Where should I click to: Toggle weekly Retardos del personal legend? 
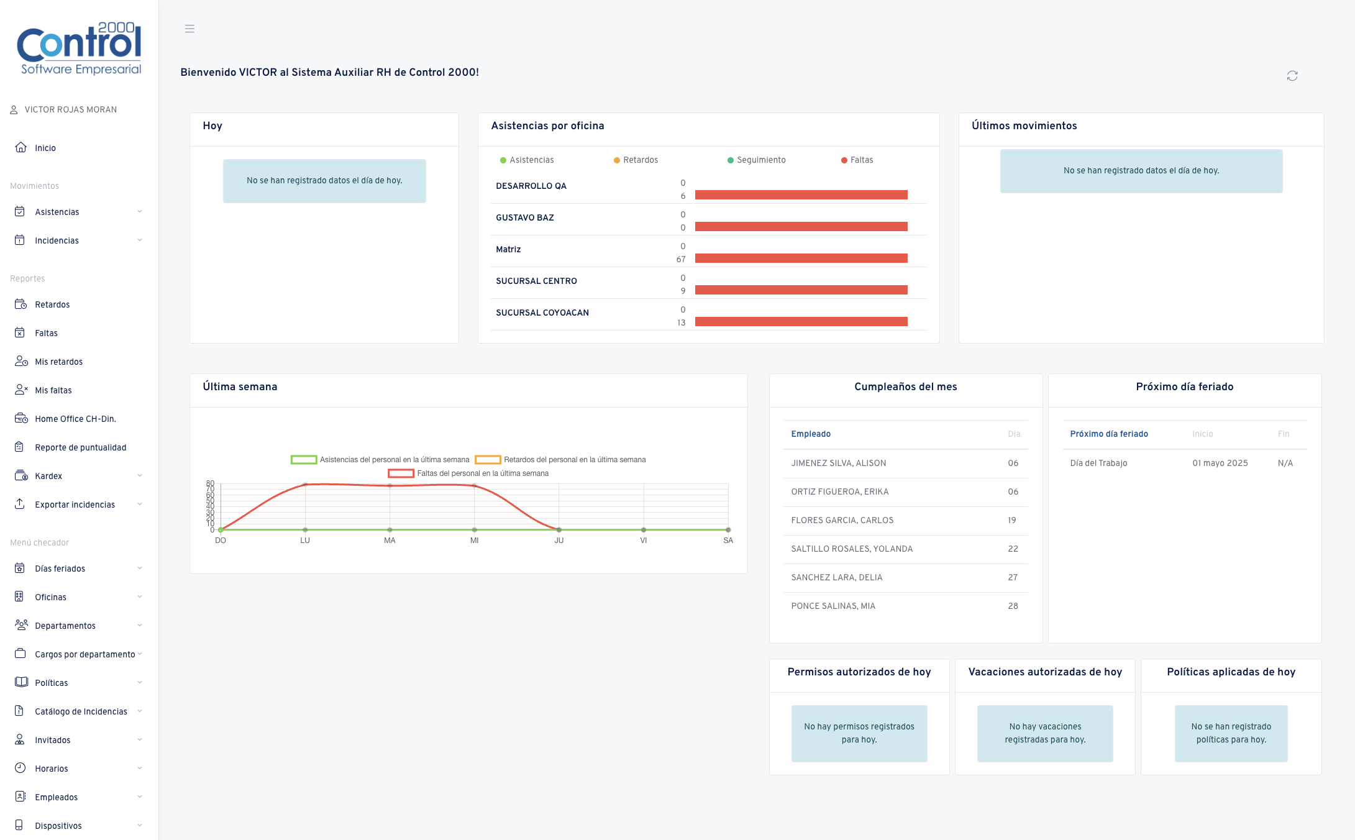tap(560, 460)
